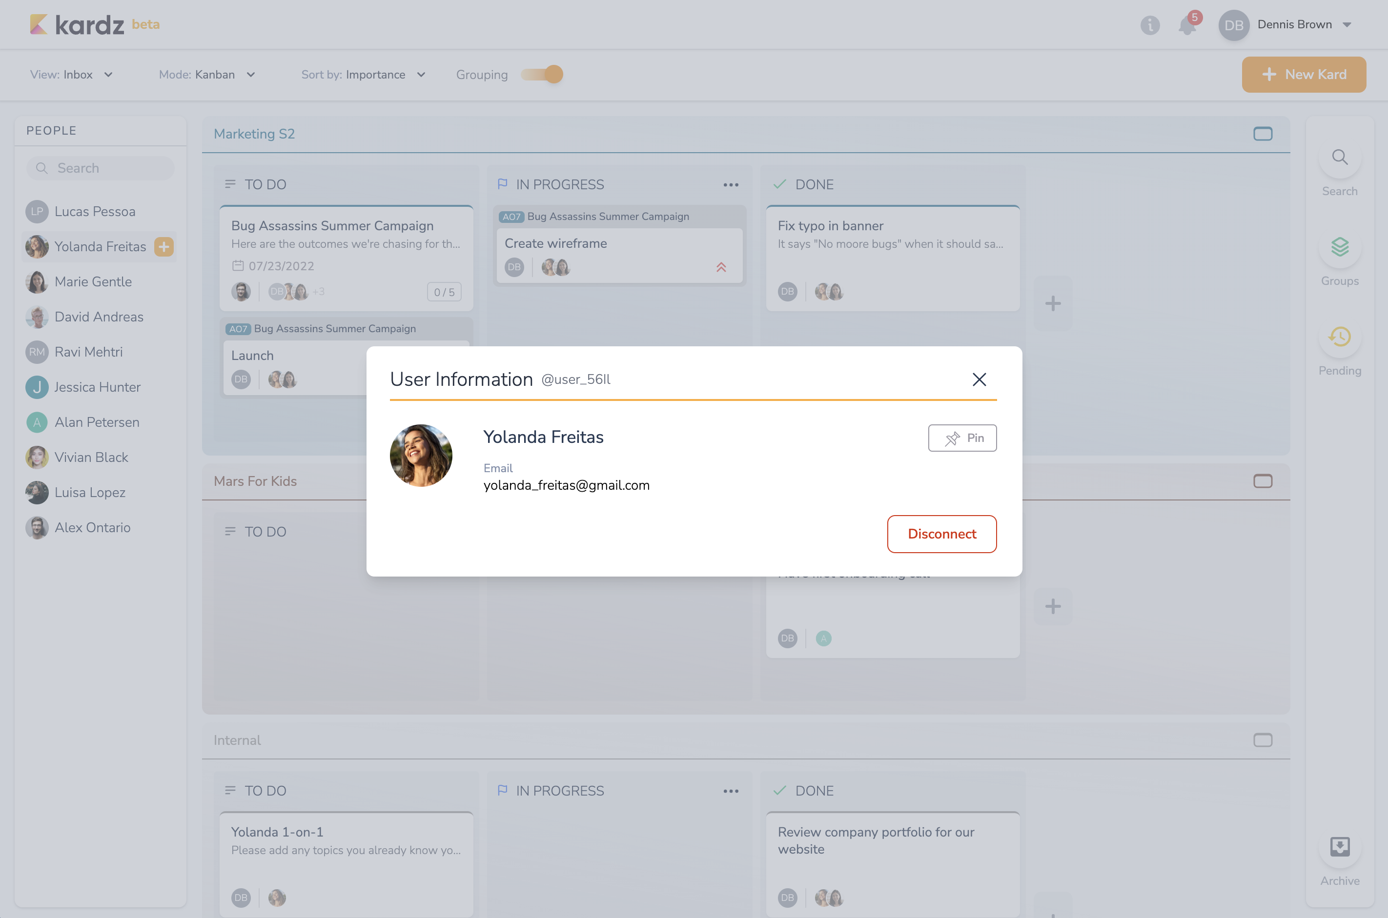Screen dimensions: 1388x918
Task: Collapse the Internal group
Action: pyautogui.click(x=1263, y=740)
